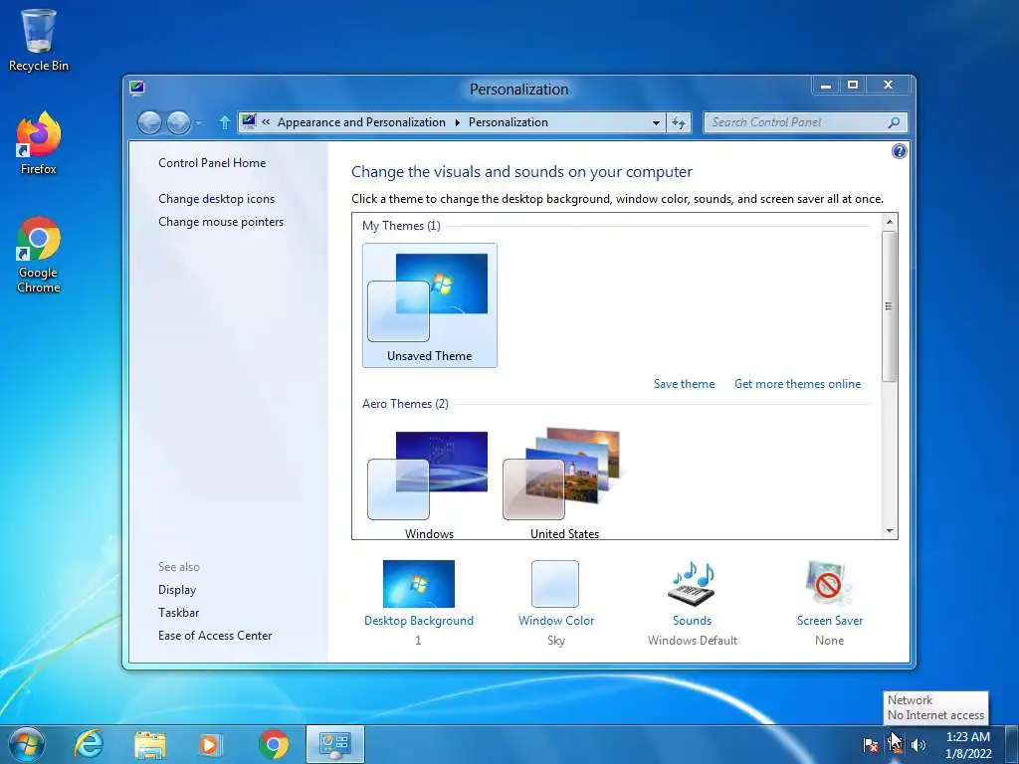Click the Action Center flag tray icon
Screen dimensions: 1019x764
point(870,745)
